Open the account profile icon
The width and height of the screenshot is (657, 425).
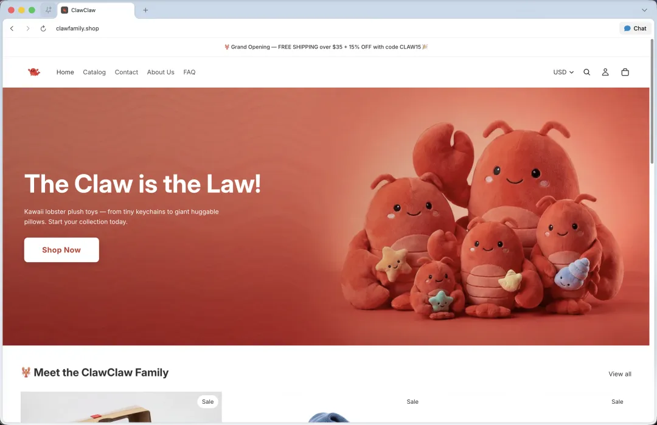click(x=605, y=72)
